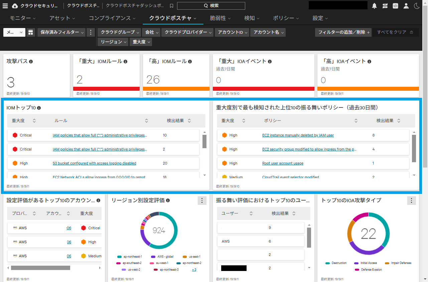Expand the アセット menu

[x=62, y=18]
